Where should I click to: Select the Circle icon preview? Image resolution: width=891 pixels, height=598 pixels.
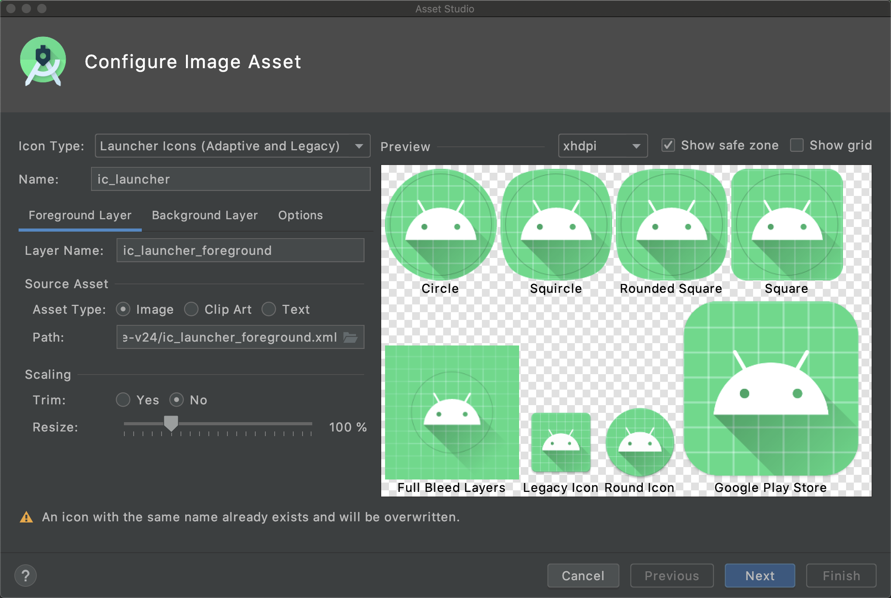(x=441, y=225)
